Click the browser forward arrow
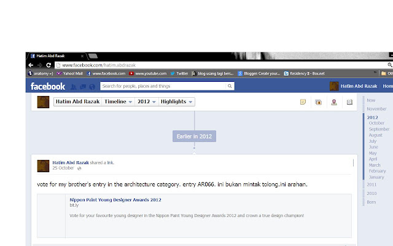Viewport: 393px width, 246px height. coord(39,65)
